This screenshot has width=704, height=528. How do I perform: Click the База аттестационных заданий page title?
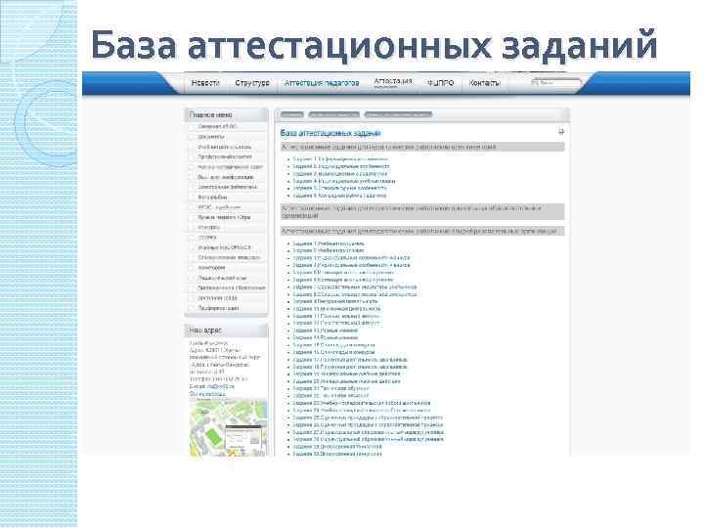pos(330,133)
